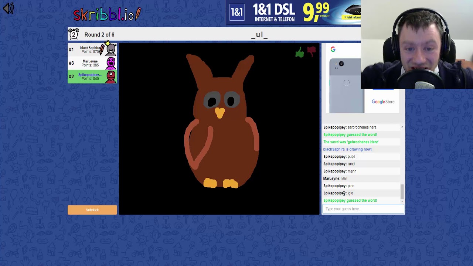This screenshot has width=473, height=266.
Task: Focus the 'Type your guess here' field
Action: click(x=363, y=209)
